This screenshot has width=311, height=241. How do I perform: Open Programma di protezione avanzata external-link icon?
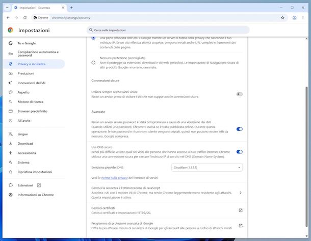[241, 226]
